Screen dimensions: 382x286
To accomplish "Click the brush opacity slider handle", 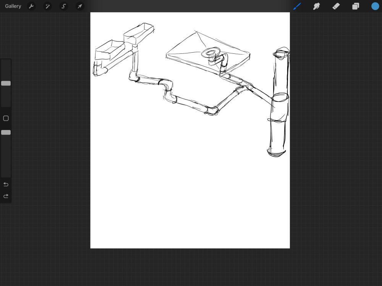I will [6, 132].
